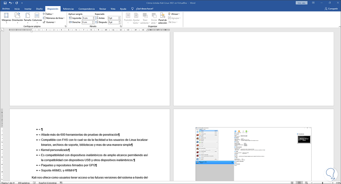Open the Tamaño paper size options
Screen dimensions: 341x184
[28, 18]
